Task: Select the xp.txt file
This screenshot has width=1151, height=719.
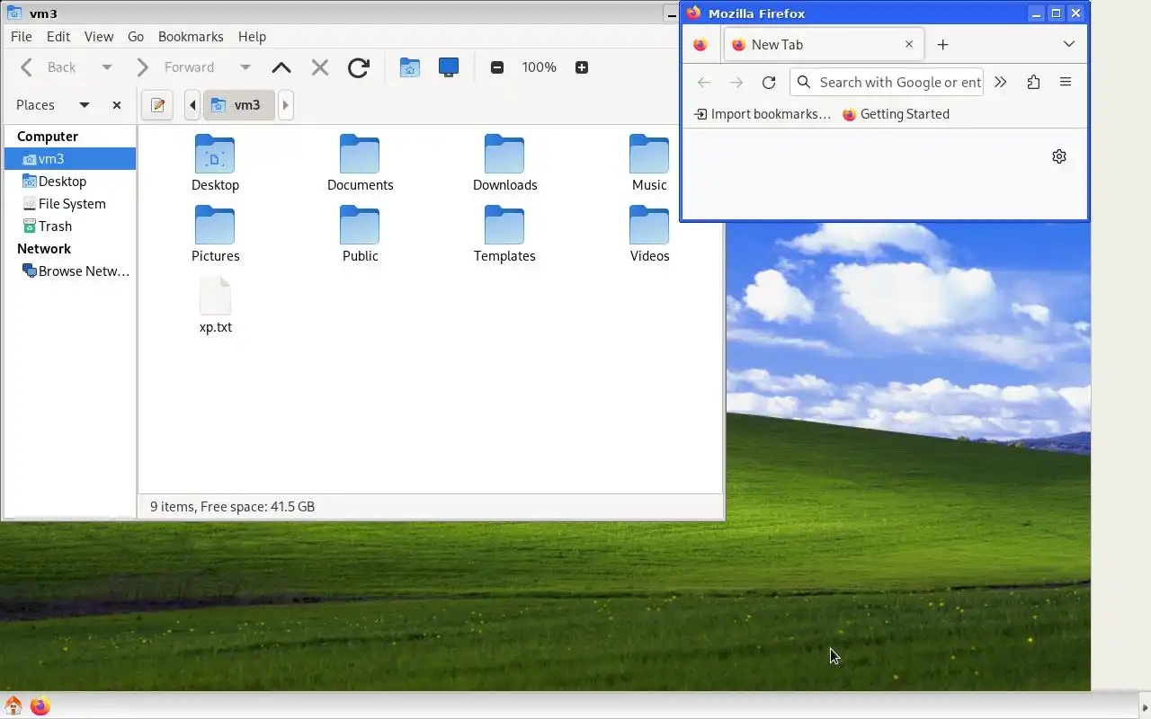Action: (215, 306)
